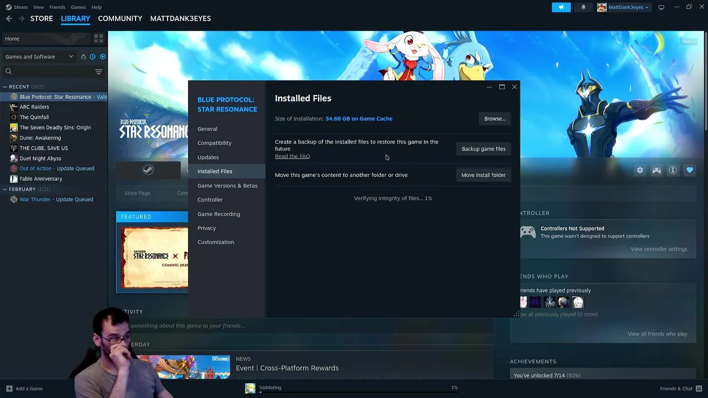This screenshot has height=398, width=708.
Task: Click the Add a Game plus icon
Action: point(9,389)
